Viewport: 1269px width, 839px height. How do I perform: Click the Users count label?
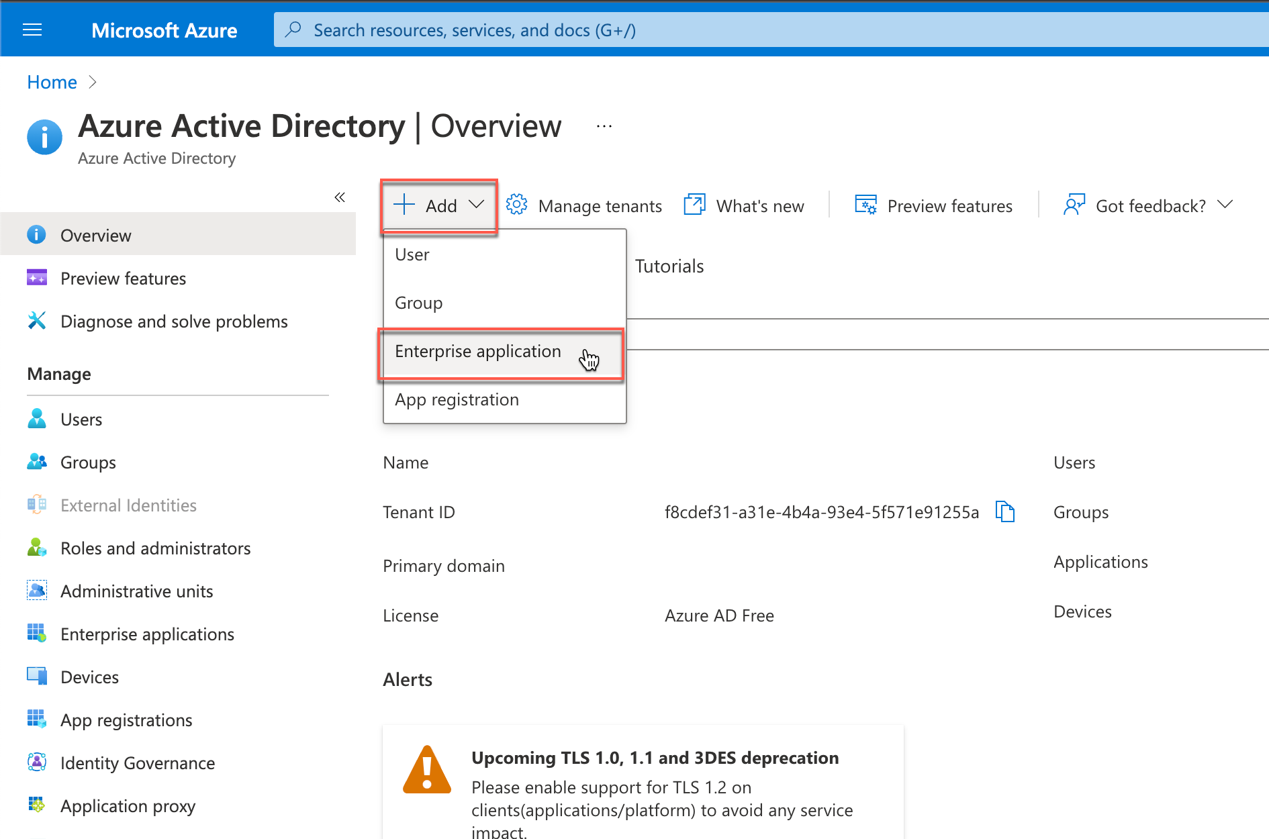(1074, 462)
